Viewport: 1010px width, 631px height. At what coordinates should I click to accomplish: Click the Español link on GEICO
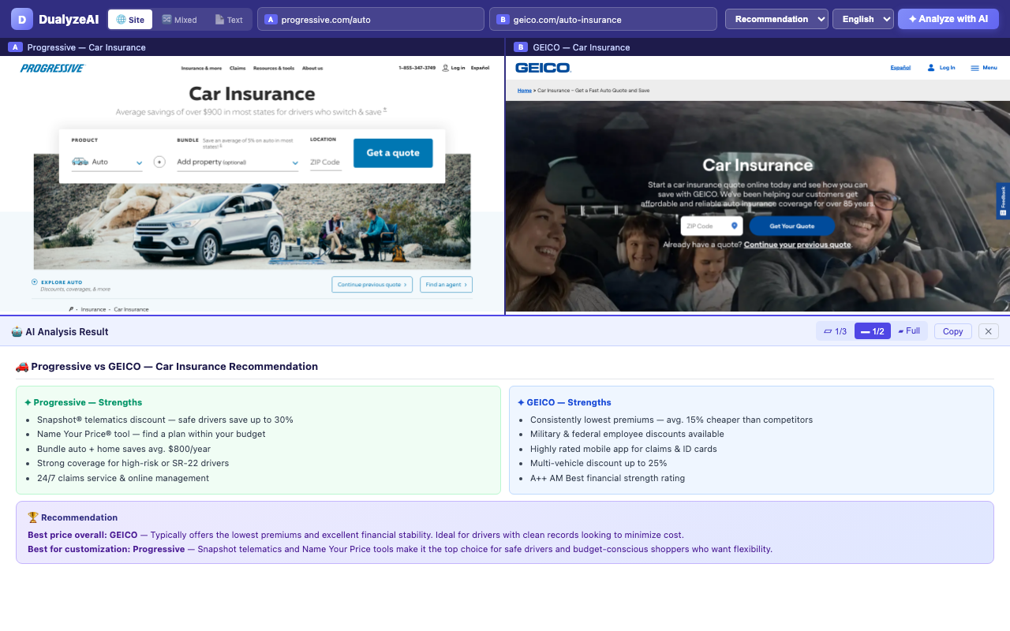pos(900,68)
